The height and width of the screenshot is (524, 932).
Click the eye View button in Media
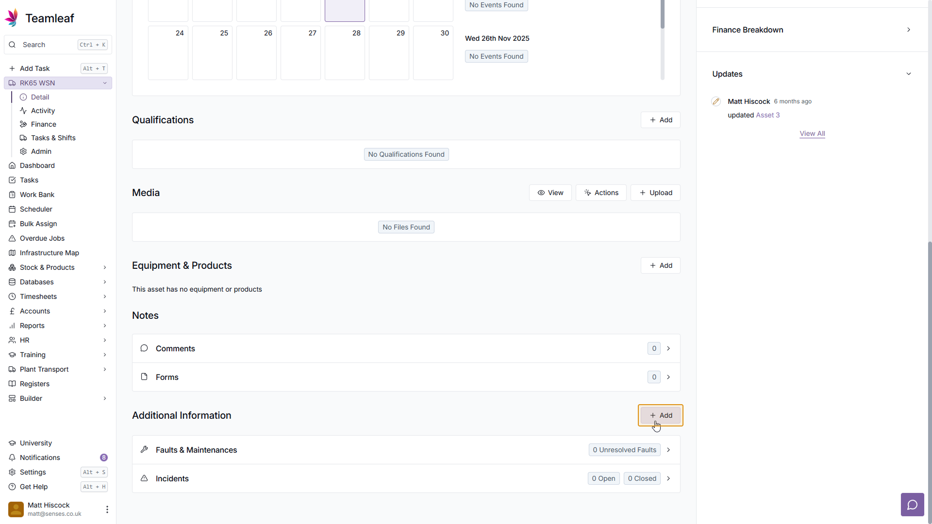(x=550, y=193)
